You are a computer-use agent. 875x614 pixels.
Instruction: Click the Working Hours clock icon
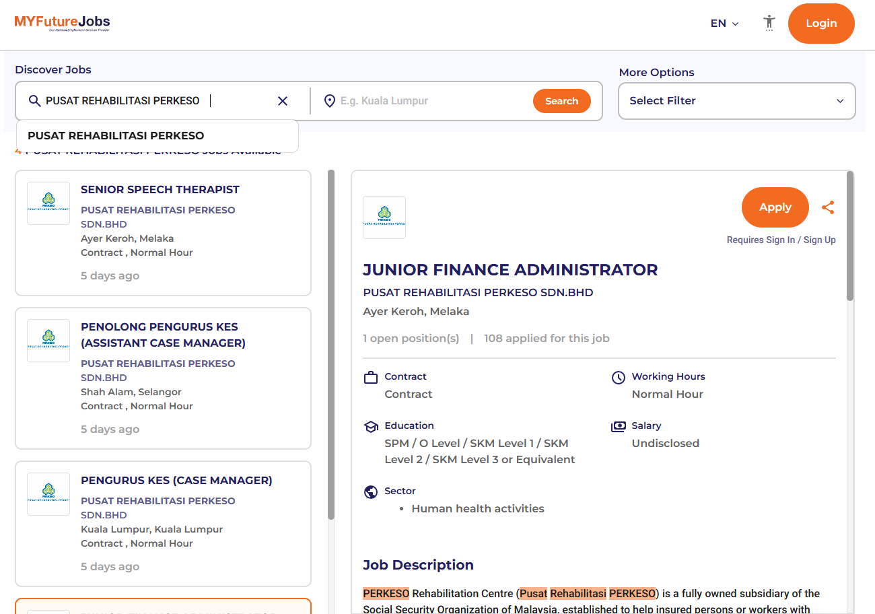[x=618, y=377]
